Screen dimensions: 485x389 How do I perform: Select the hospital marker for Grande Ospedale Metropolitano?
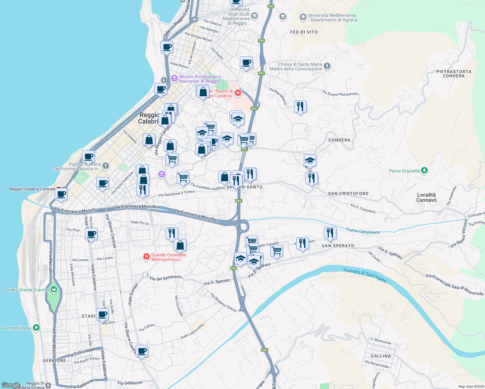pos(146,256)
